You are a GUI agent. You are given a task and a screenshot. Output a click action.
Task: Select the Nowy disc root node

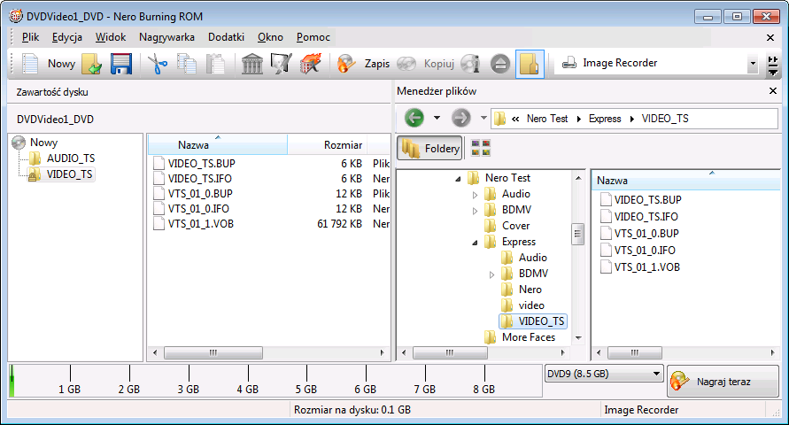[x=35, y=143]
